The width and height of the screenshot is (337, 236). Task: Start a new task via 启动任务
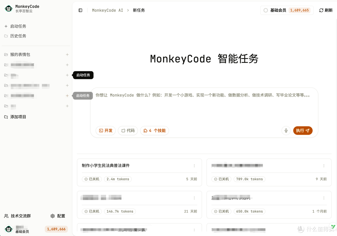tap(18, 26)
